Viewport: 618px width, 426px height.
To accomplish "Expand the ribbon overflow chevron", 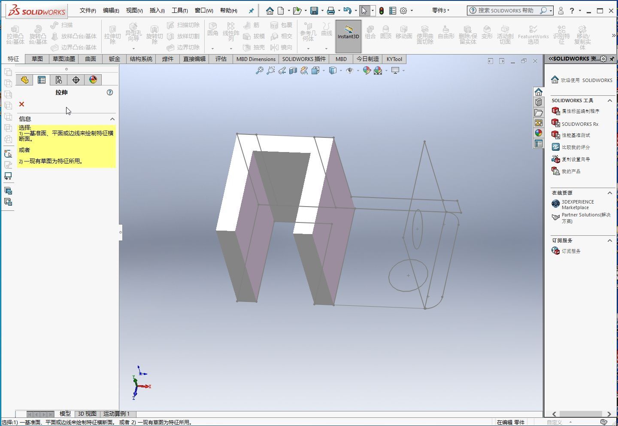I will 614,36.
